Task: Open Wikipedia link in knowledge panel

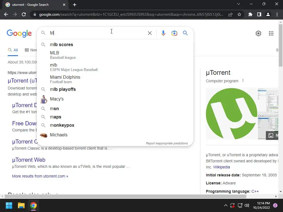Action: 221,167
